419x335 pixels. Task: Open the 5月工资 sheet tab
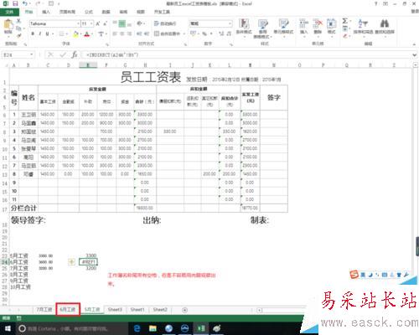pos(92,310)
